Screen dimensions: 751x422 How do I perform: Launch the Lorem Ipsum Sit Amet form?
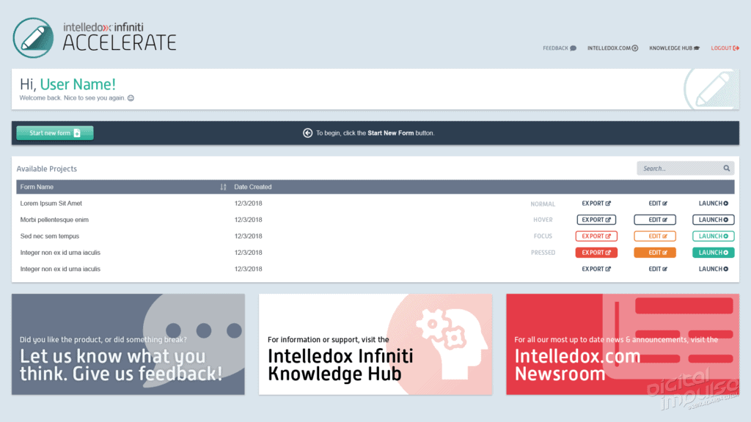click(713, 204)
